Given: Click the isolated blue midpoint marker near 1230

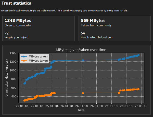Looking at the screenshot, I should pyautogui.click(x=83, y=60).
